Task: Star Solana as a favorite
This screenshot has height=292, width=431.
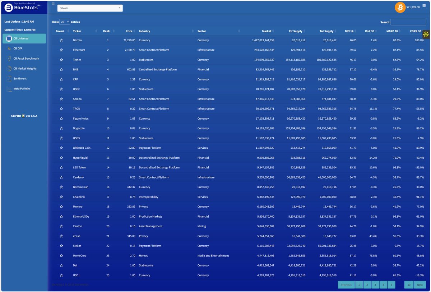Action: [x=61, y=99]
